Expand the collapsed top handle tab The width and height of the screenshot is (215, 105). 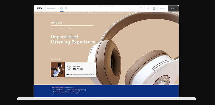(106, 6)
